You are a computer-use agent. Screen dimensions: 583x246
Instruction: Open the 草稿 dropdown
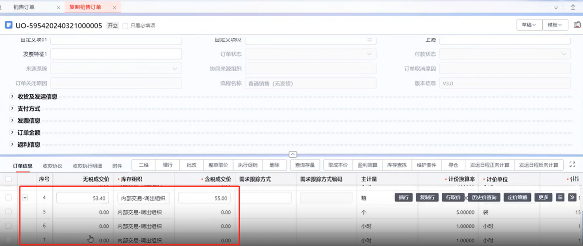529,25
